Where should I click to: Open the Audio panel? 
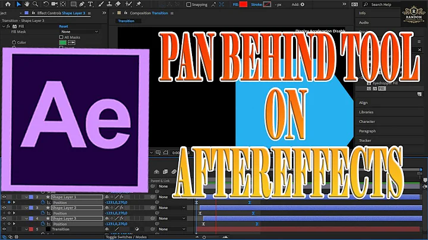(x=364, y=23)
